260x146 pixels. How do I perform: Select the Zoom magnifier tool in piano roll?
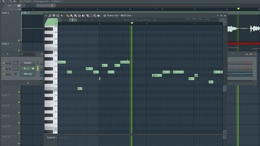(95, 16)
